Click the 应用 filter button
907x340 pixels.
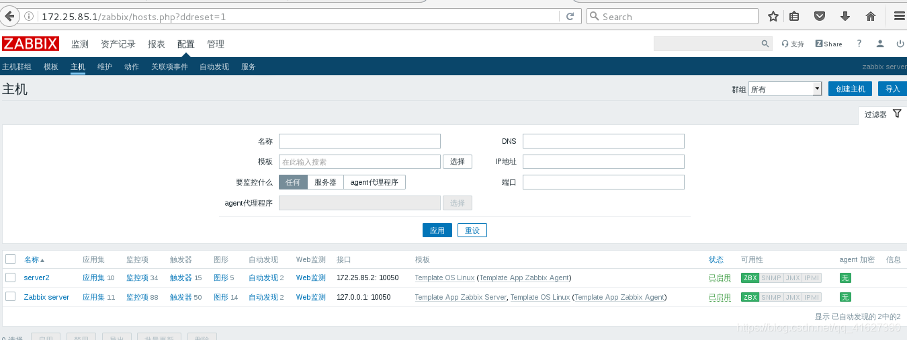(437, 230)
